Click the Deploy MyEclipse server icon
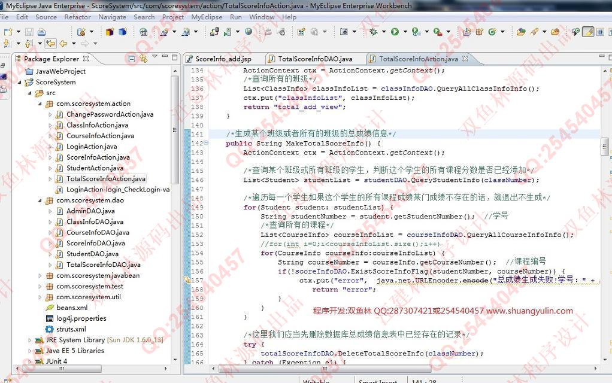The height and width of the screenshot is (383, 612). (214, 32)
